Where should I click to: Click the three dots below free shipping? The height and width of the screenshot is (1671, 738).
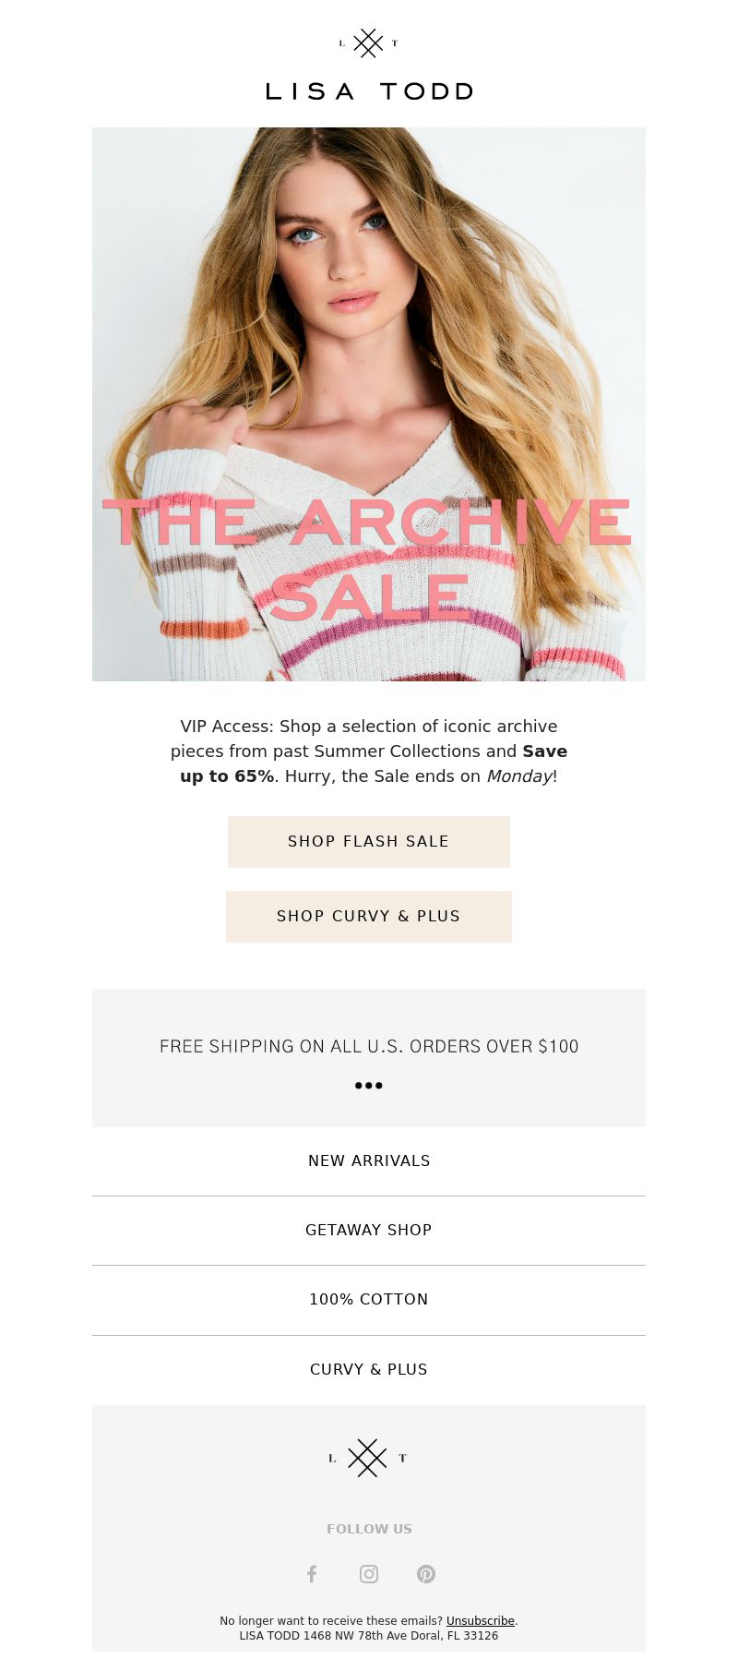pos(369,1085)
